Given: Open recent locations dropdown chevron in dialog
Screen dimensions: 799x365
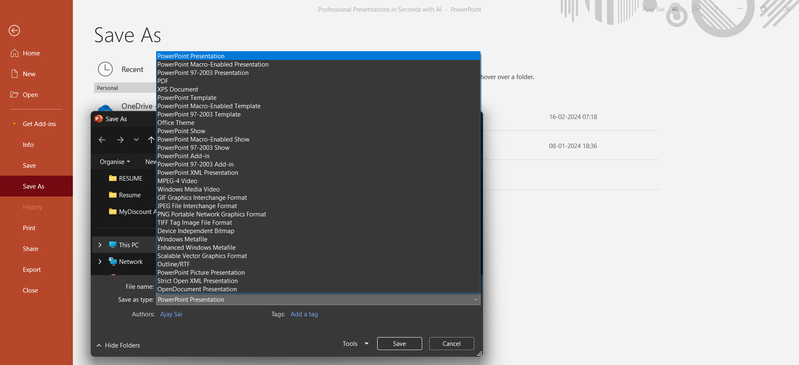Looking at the screenshot, I should [x=136, y=140].
